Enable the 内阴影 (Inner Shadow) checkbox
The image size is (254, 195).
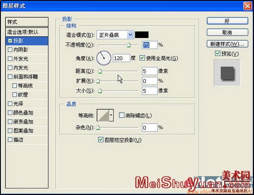coord(10,49)
